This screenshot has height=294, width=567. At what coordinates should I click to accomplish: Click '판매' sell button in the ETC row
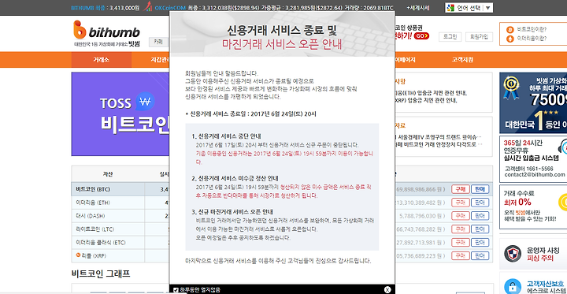[x=480, y=242]
